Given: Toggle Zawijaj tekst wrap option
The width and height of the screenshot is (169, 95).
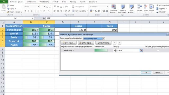Looking at the screenshot, I should 78,7.
